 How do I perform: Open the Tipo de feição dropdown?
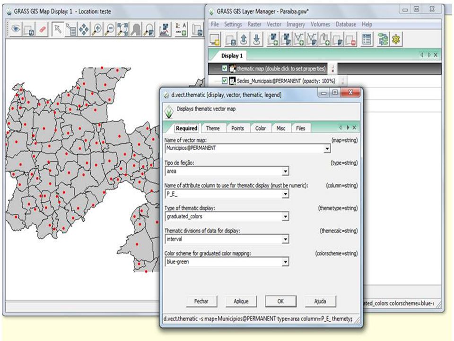pyautogui.click(x=286, y=171)
